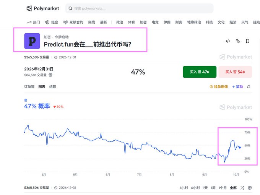Open the 电竞 category
Image resolution: width=260 pixels, height=195 pixels.
pos(155,22)
